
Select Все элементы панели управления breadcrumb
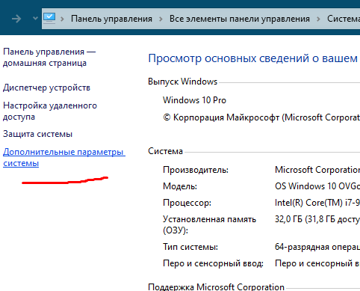pos(240,19)
